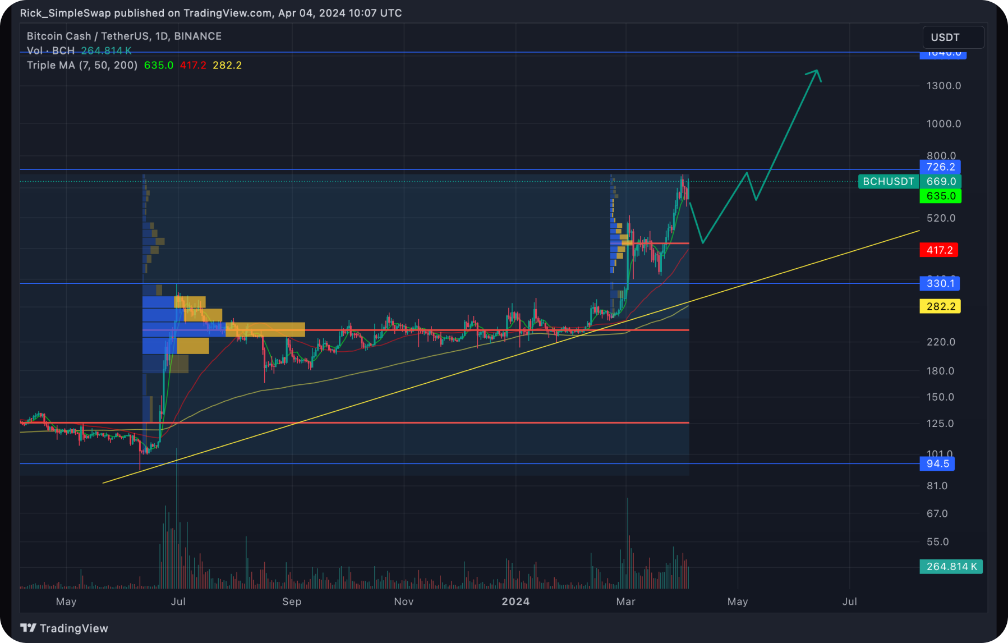The height and width of the screenshot is (643, 1008).
Task: Click the Mar label on the time axis
Action: 627,601
